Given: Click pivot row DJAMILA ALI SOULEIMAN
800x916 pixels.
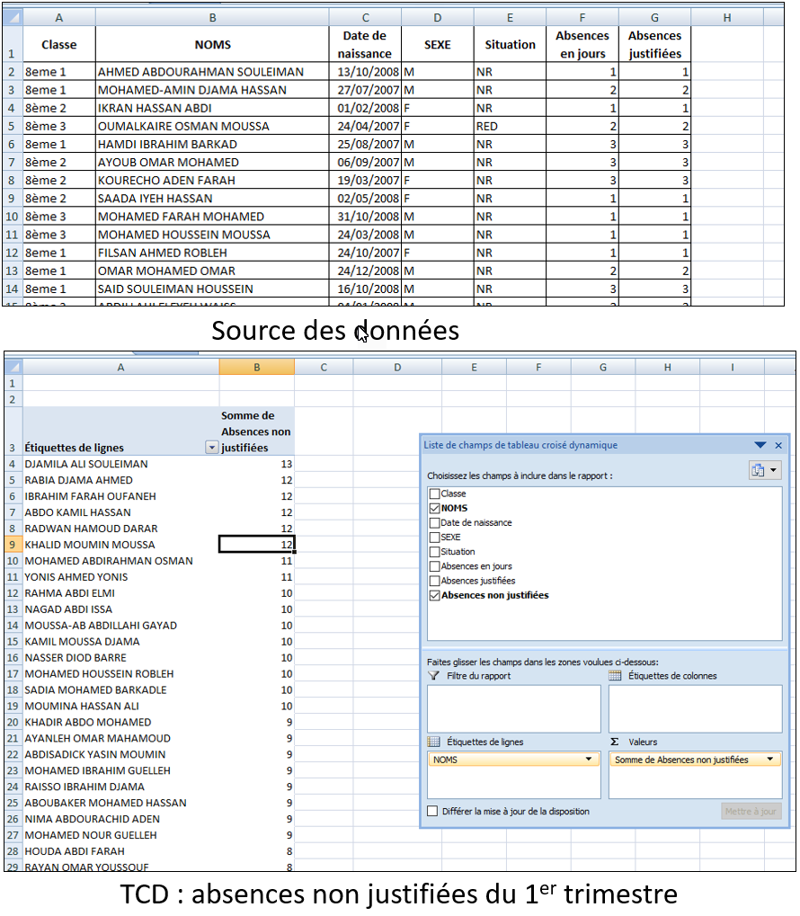Looking at the screenshot, I should tap(121, 464).
